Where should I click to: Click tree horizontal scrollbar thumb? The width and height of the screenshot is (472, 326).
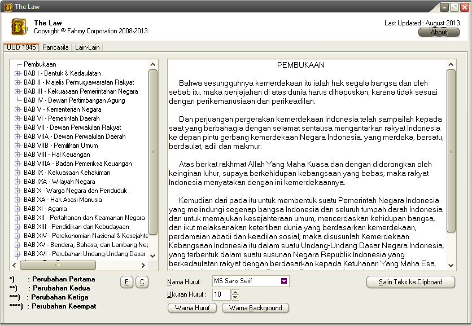click(58, 265)
